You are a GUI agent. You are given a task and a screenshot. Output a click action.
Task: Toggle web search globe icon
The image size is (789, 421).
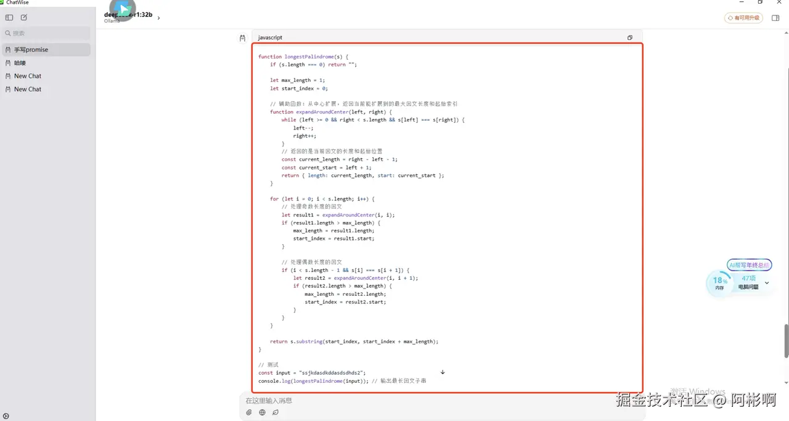pos(262,412)
